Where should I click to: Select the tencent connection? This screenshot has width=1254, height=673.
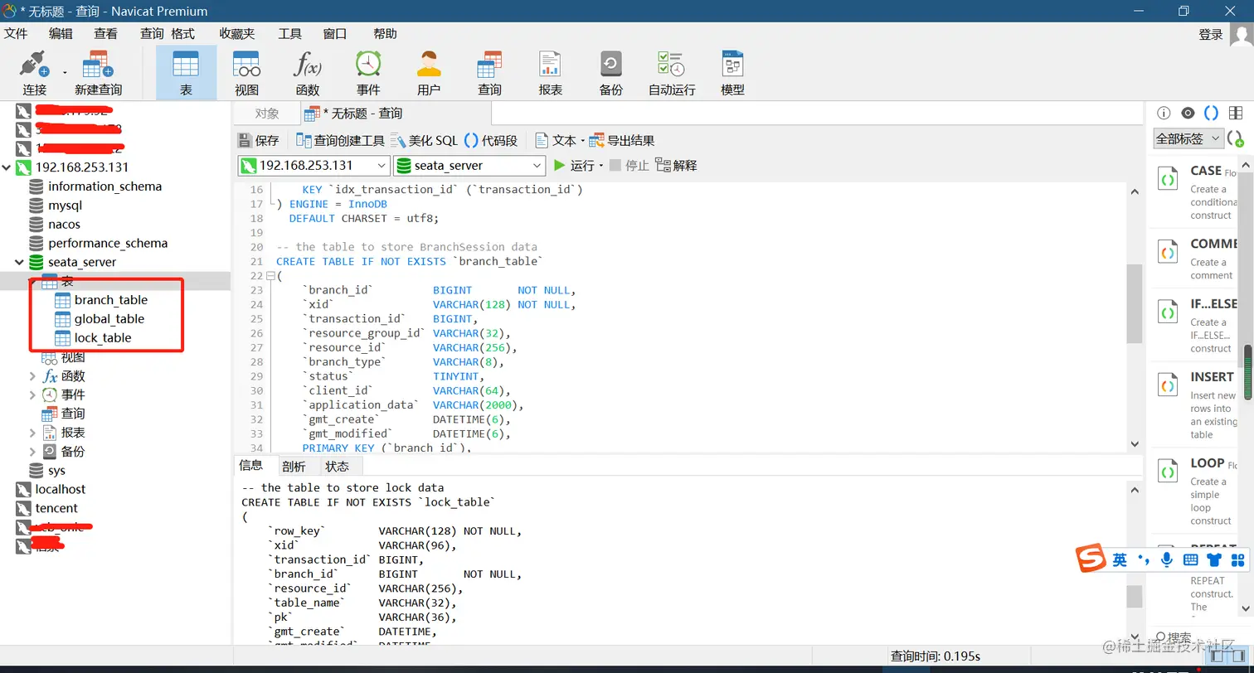coord(56,508)
